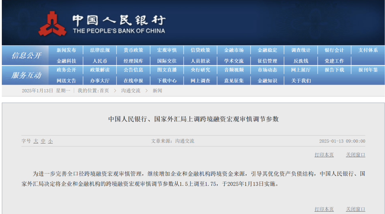
Task: Click 沟通交流 breadcrumb link
Action: pos(130,91)
